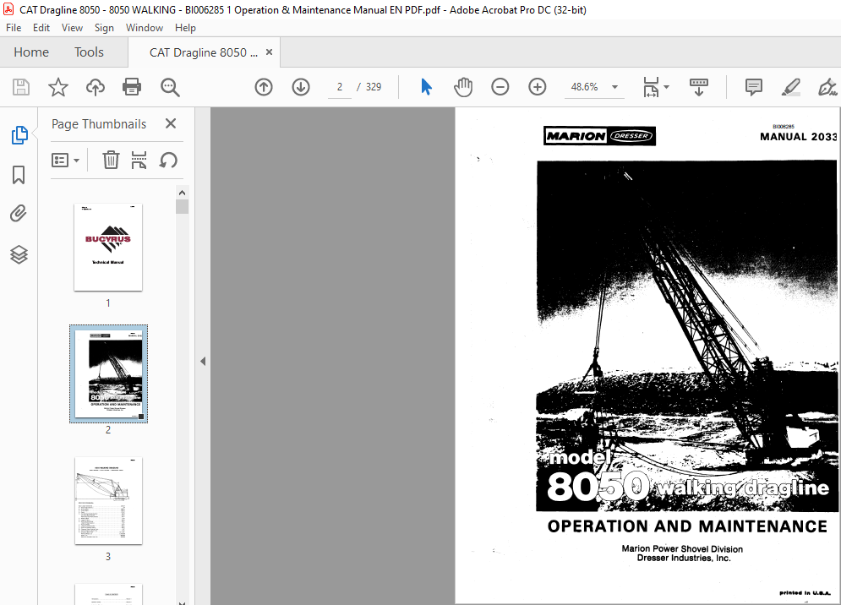Print the document with printer icon
Image resolution: width=841 pixels, height=605 pixels.
[x=132, y=87]
